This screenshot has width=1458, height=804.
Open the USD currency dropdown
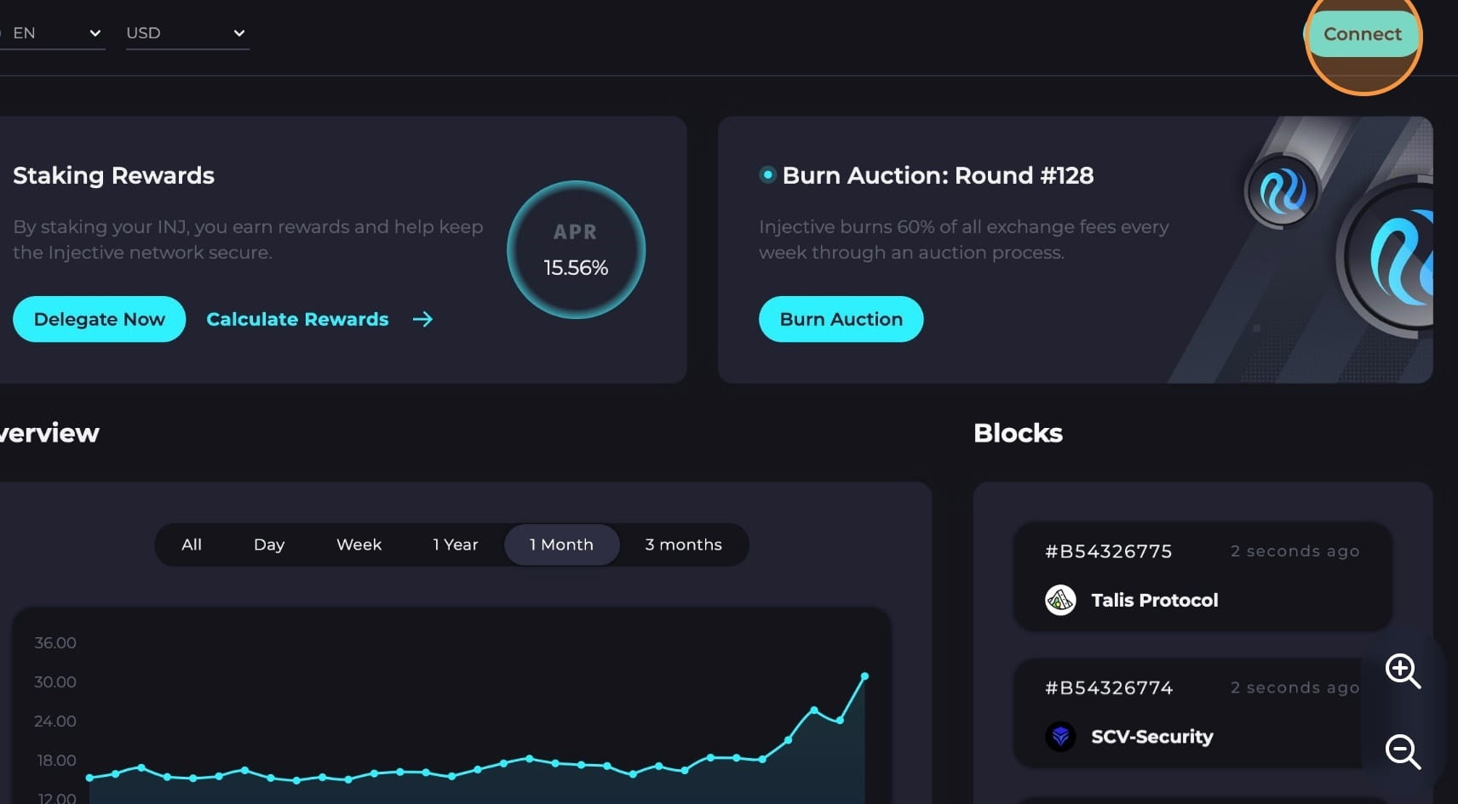click(186, 33)
